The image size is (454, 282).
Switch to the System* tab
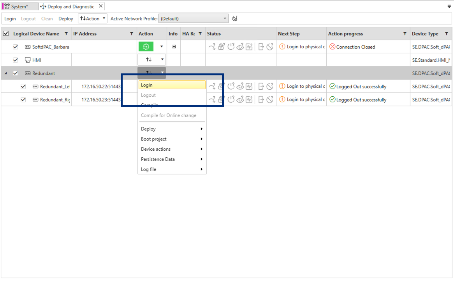pos(20,6)
